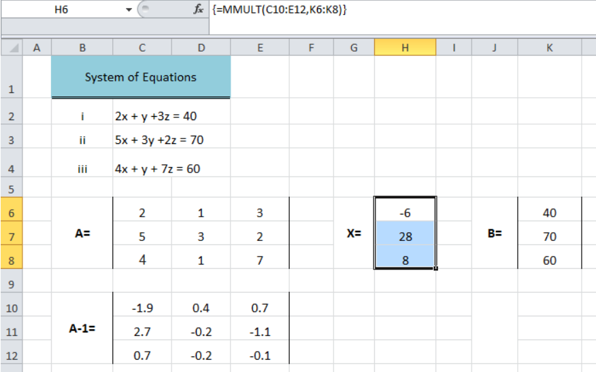Select column A header
This screenshot has width=596, height=372.
coord(37,48)
